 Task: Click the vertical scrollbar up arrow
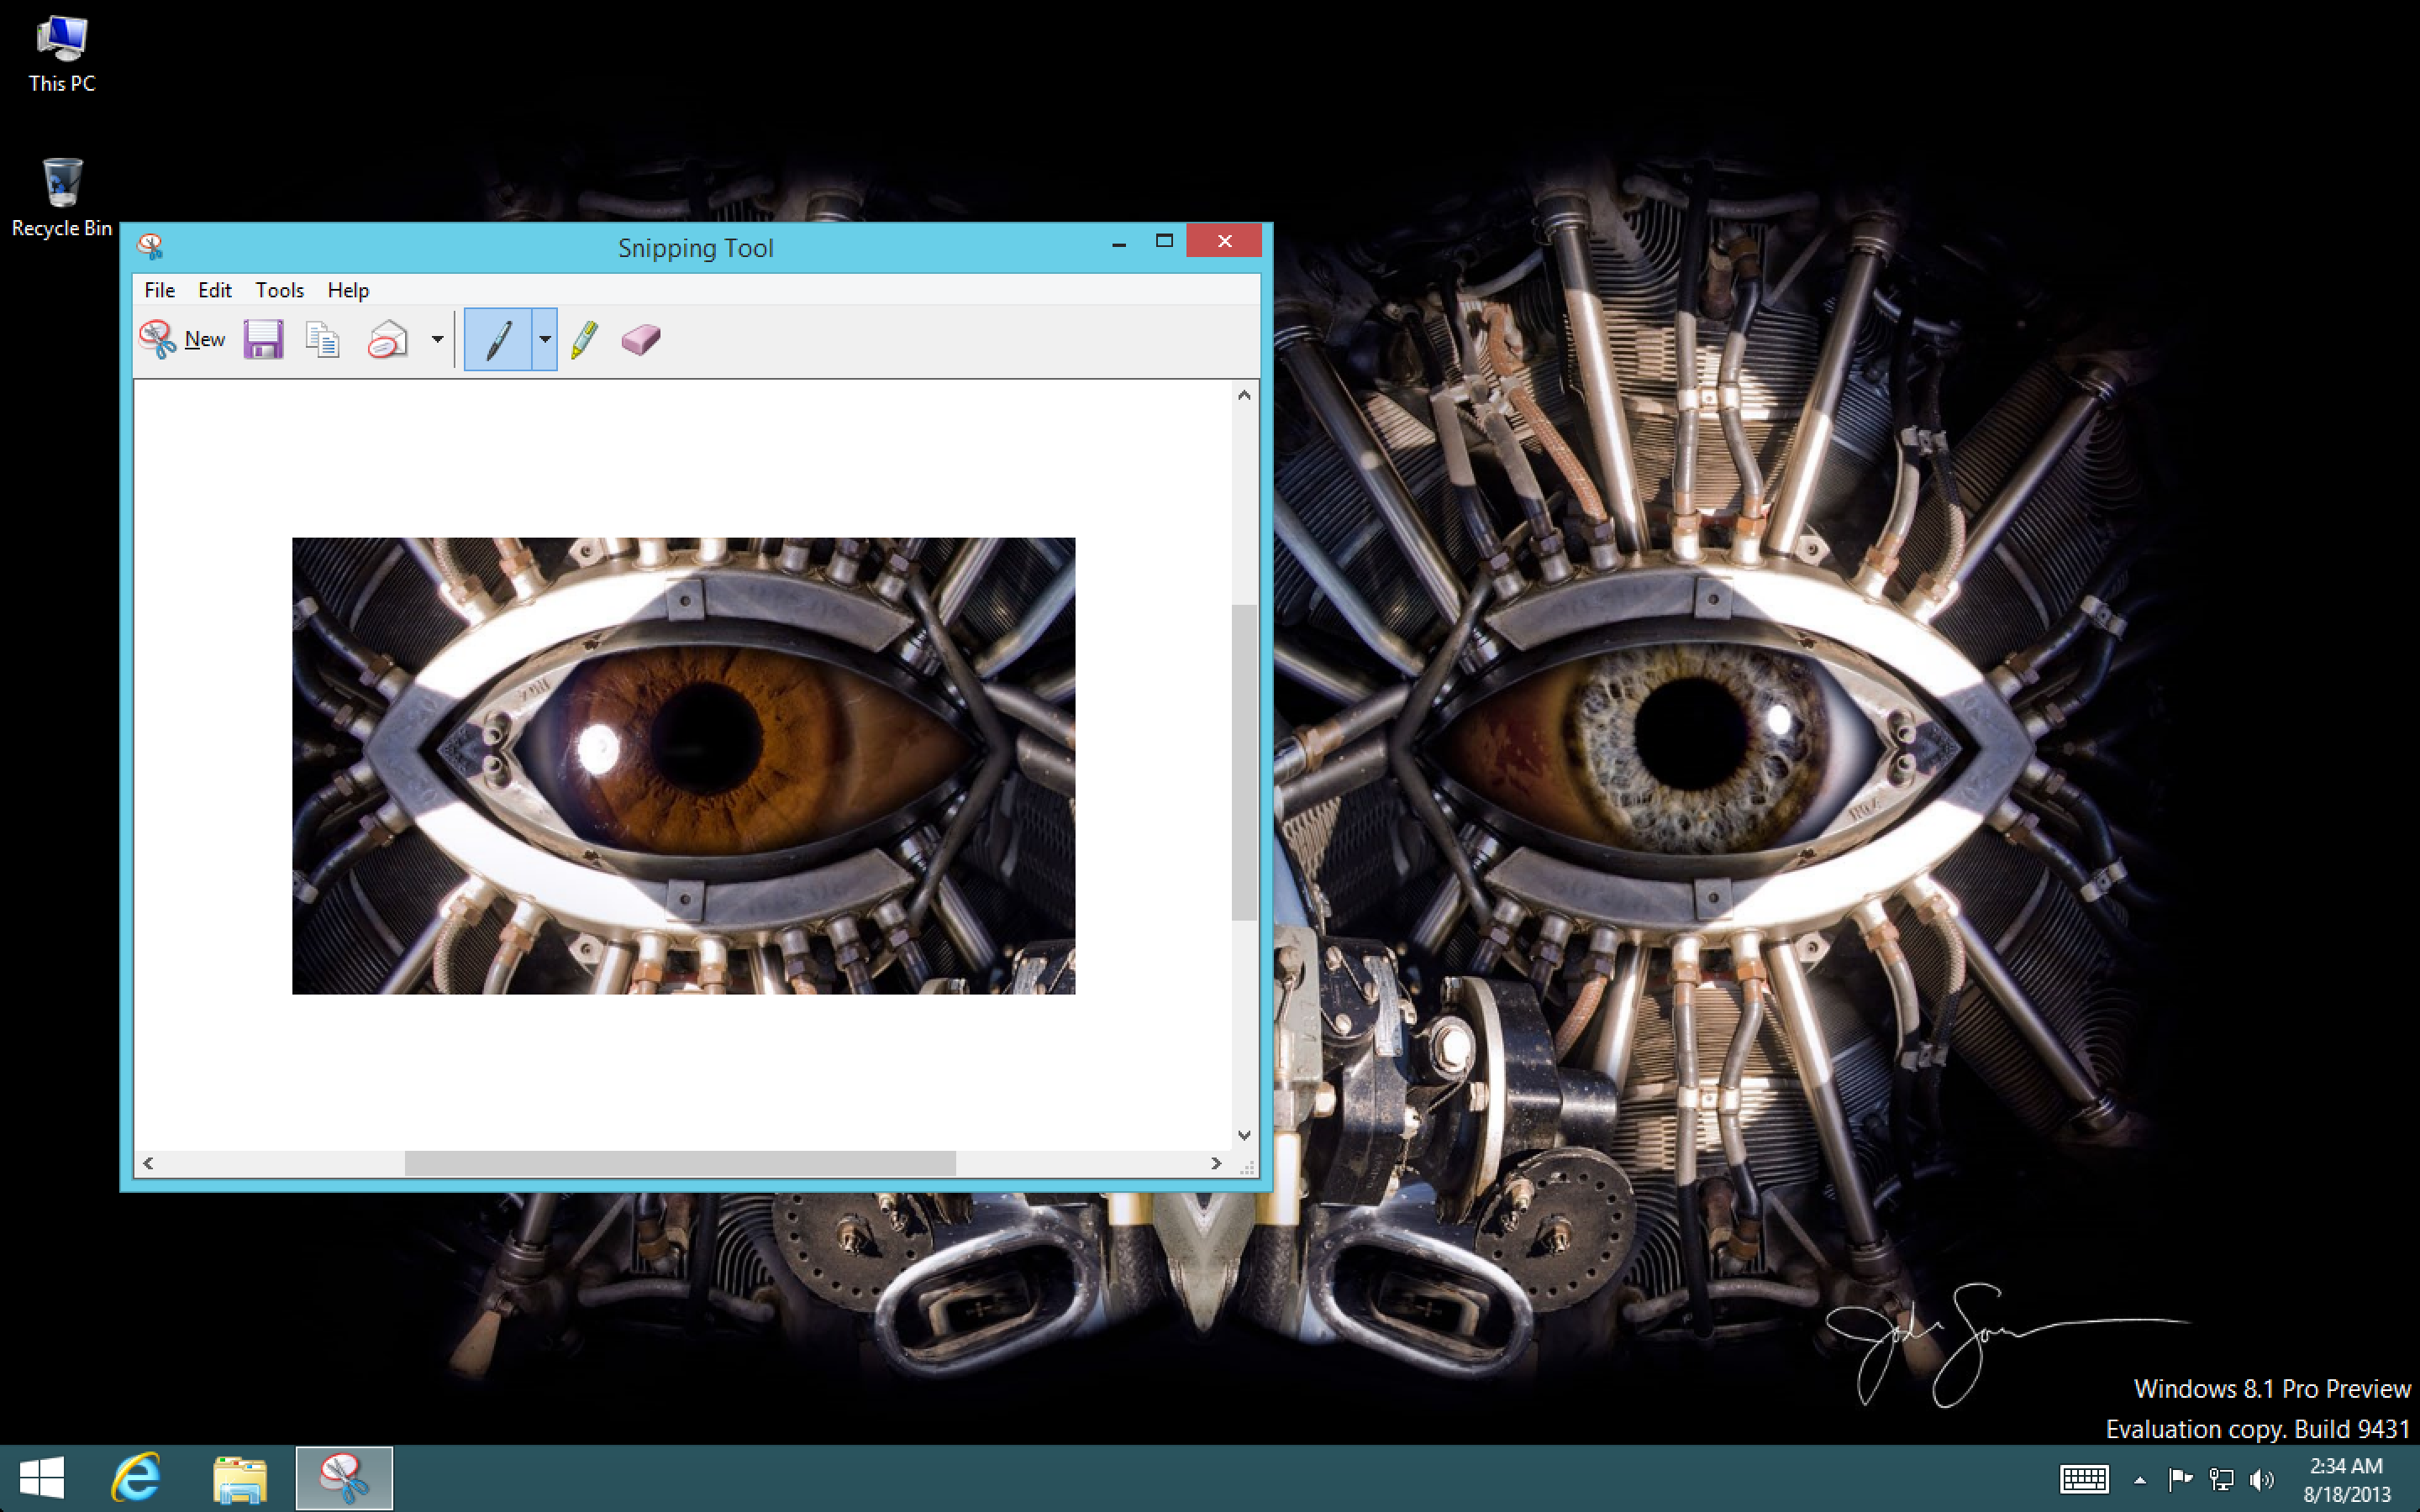[x=1244, y=395]
